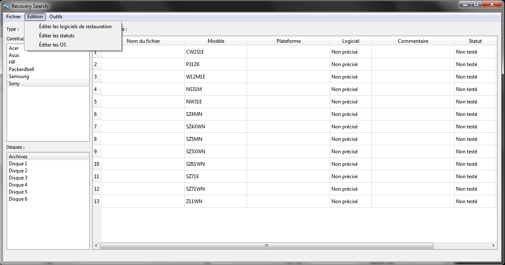Sort by the Modèle column header
Viewport: 505px width, 265px height.
click(216, 41)
